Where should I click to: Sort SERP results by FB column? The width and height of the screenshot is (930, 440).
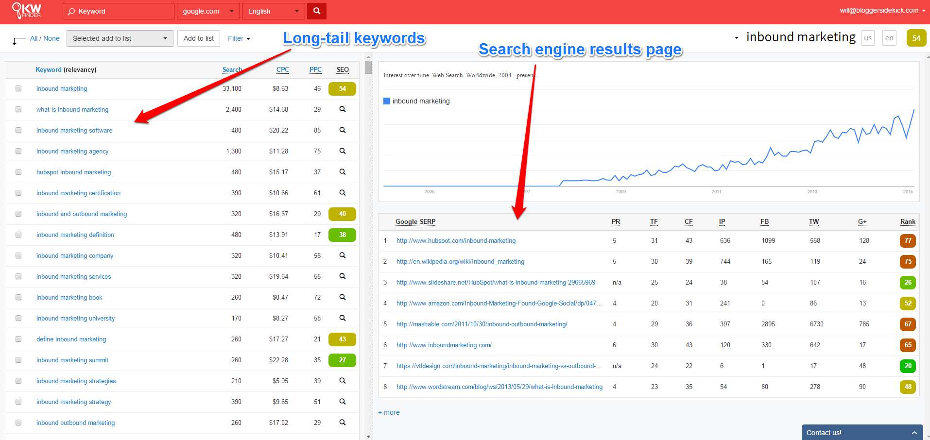pos(764,221)
